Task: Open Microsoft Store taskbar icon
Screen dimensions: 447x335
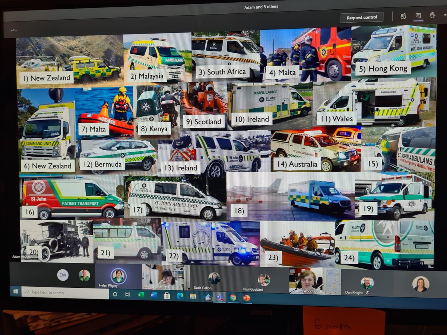Action: point(167,296)
